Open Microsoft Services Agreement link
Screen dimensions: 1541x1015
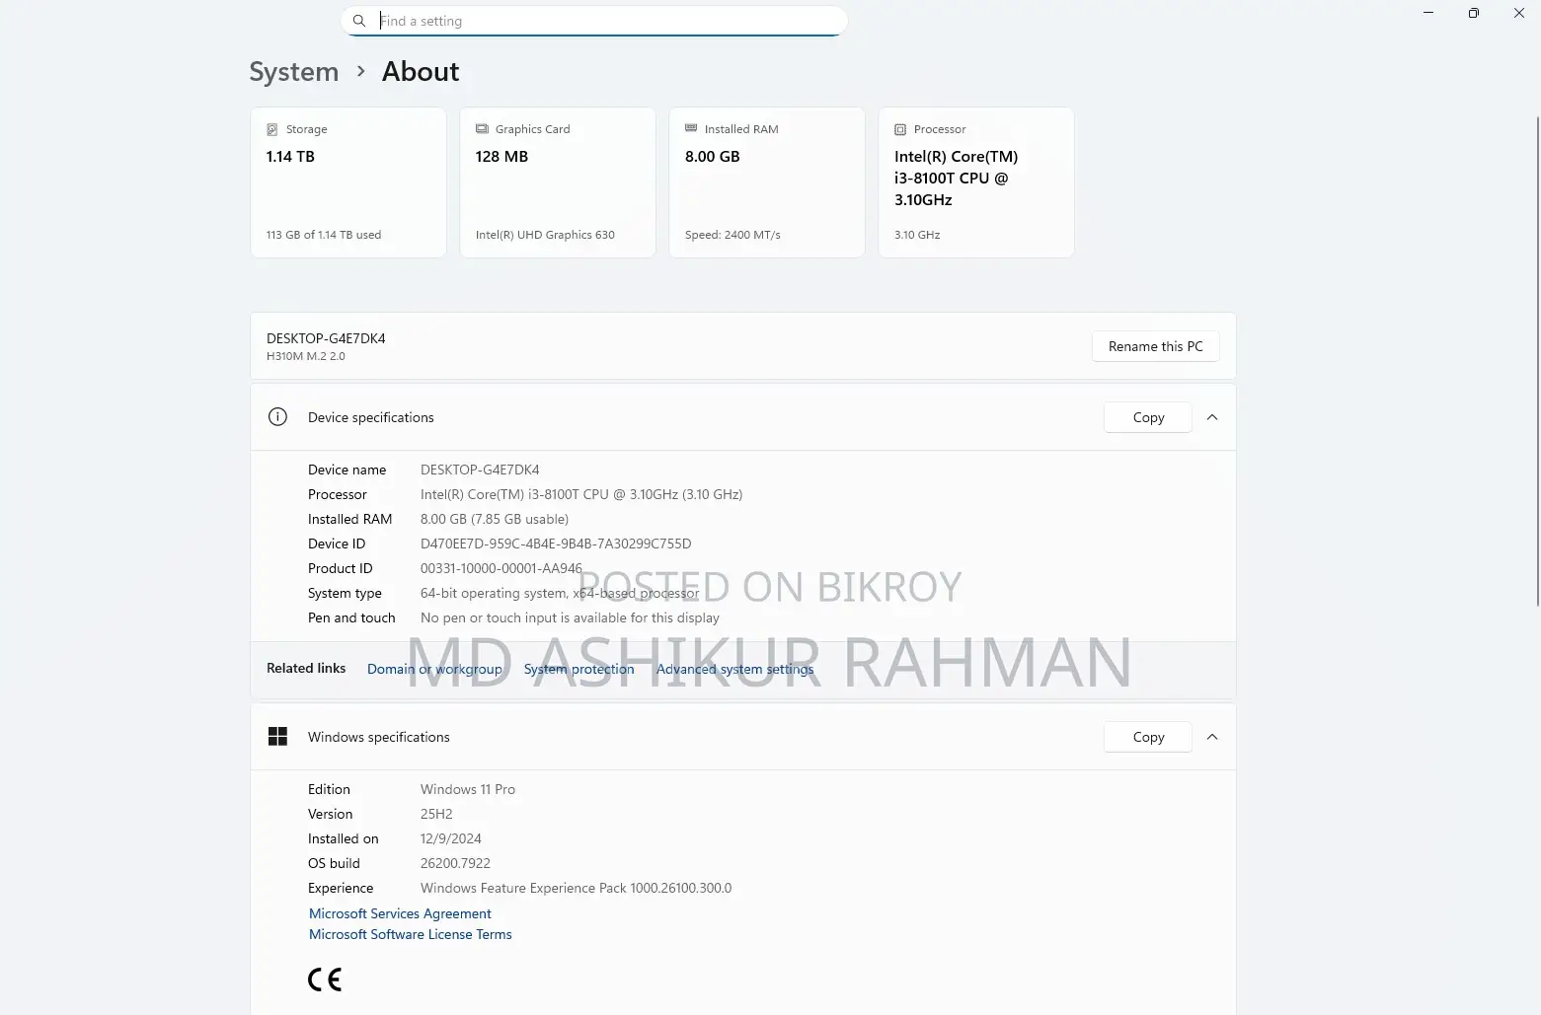pos(400,913)
